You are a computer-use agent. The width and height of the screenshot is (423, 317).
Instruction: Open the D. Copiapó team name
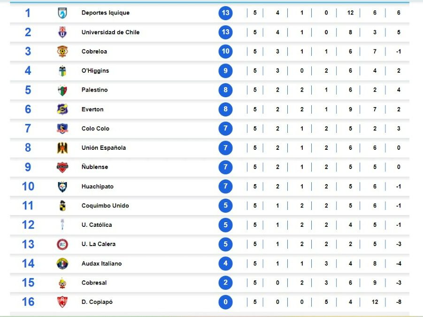(x=97, y=302)
